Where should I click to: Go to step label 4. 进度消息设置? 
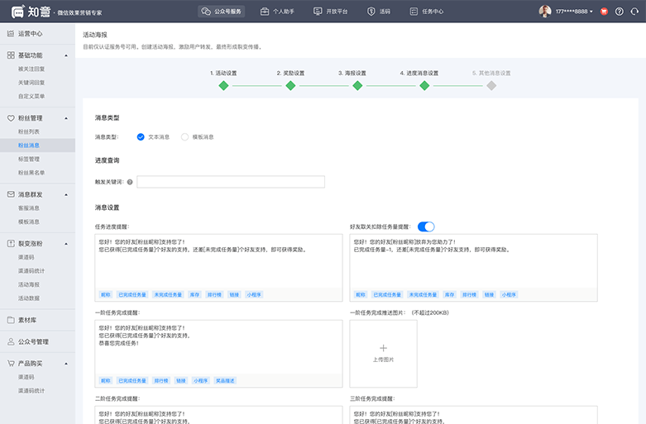point(419,73)
